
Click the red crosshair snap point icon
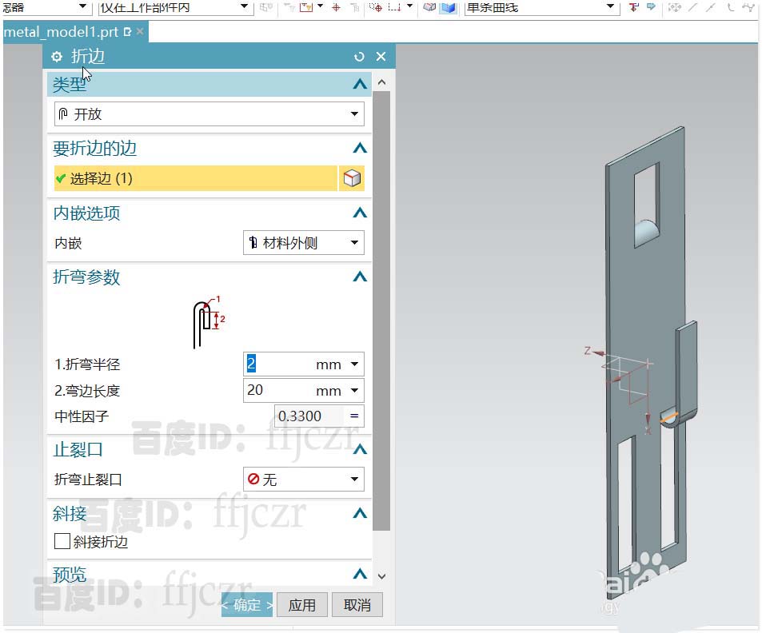pos(336,7)
